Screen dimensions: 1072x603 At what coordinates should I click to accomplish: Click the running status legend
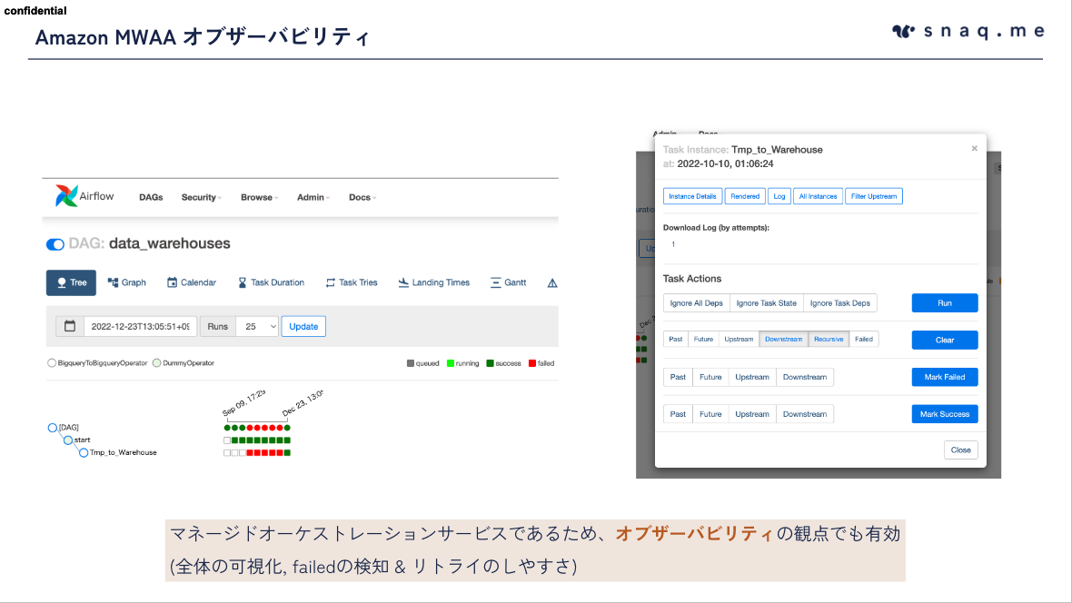click(x=462, y=363)
